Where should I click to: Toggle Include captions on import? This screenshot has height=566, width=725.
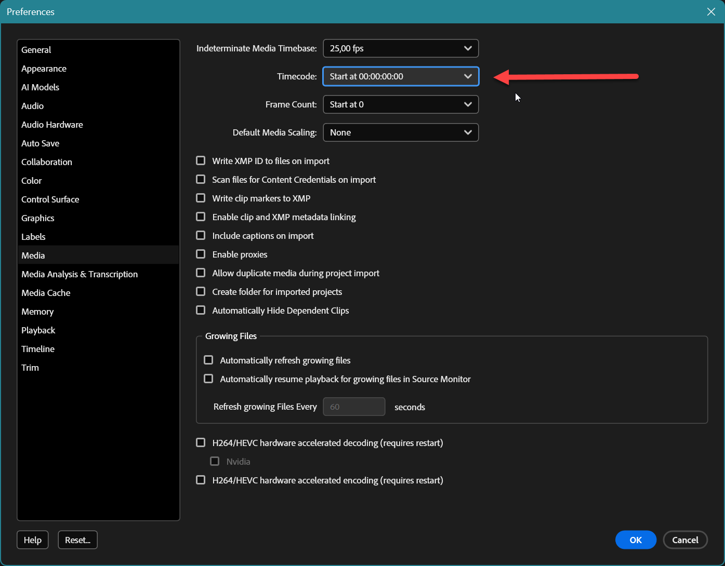(x=201, y=235)
